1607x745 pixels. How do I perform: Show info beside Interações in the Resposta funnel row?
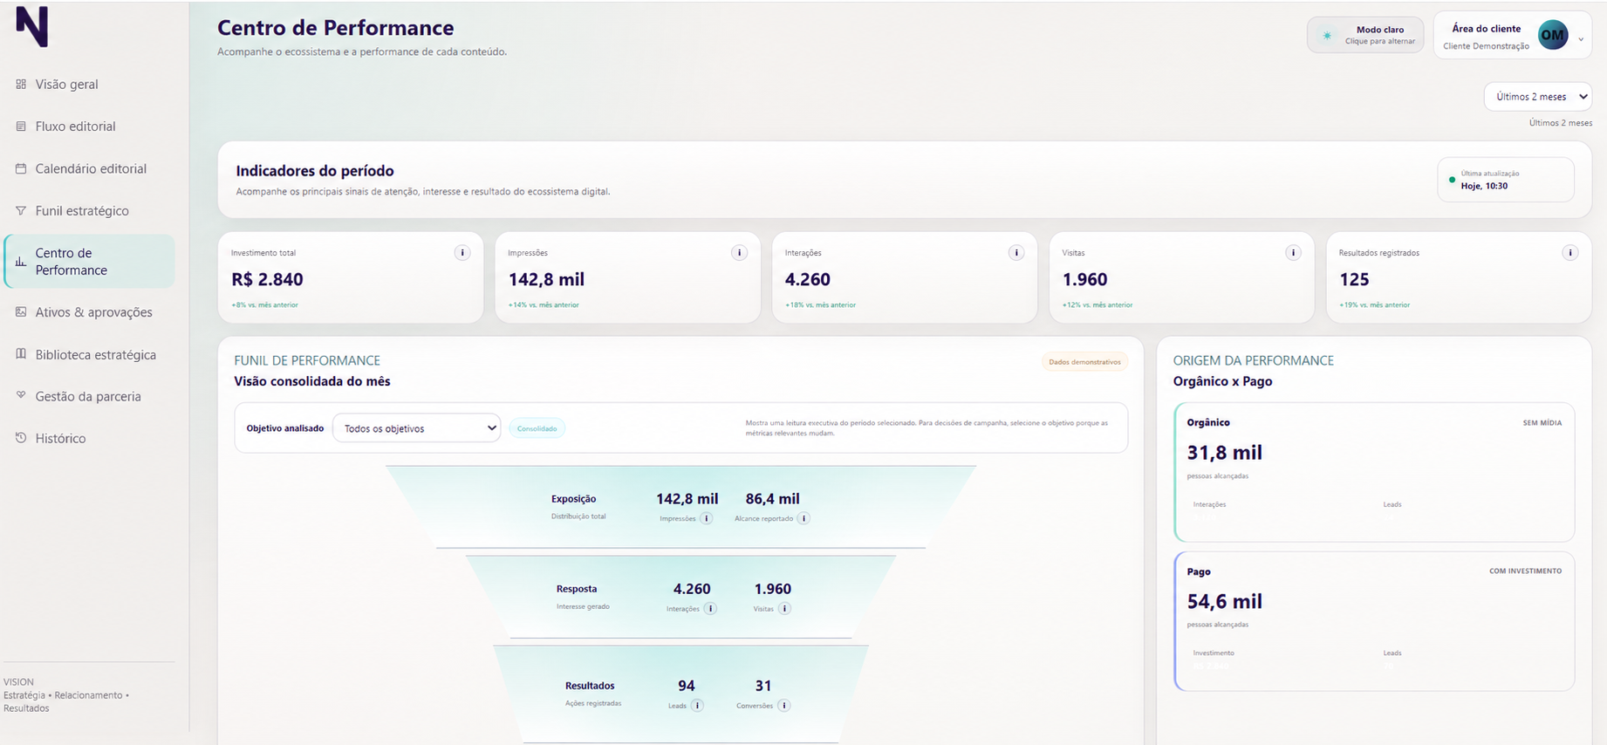pyautogui.click(x=711, y=609)
